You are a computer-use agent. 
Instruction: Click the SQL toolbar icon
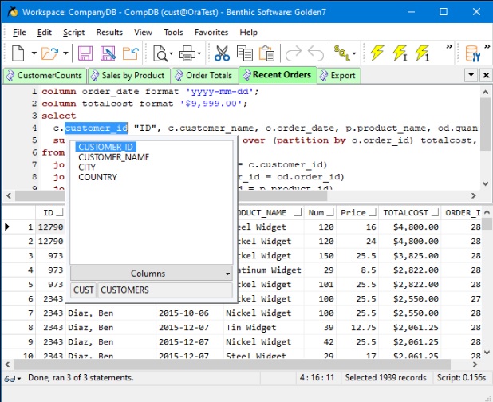341,53
